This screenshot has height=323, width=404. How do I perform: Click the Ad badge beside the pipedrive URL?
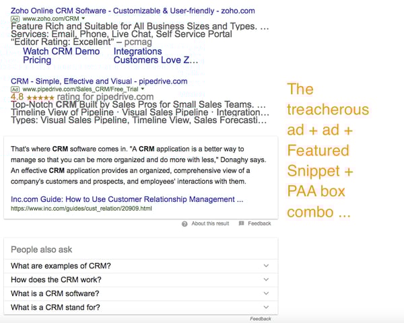[x=15, y=89]
